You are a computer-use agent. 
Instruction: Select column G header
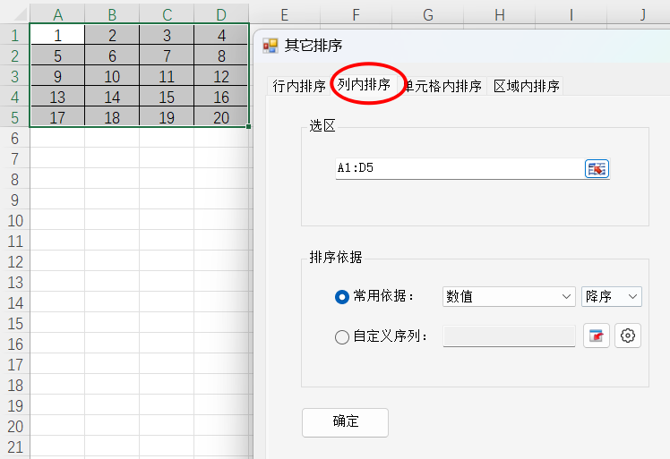[428, 15]
